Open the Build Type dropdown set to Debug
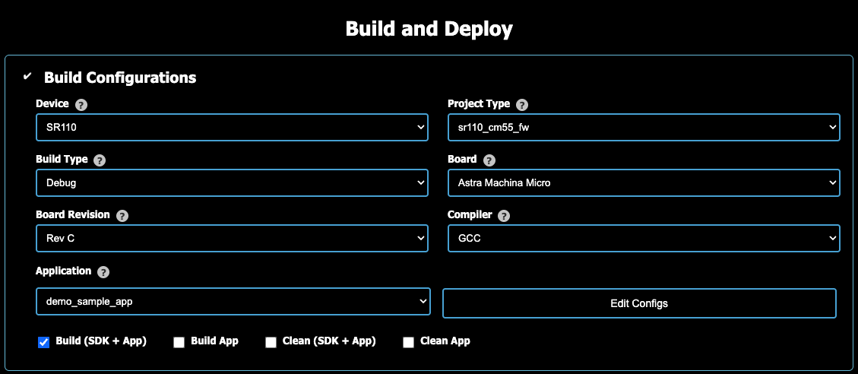858x374 pixels. (x=232, y=183)
